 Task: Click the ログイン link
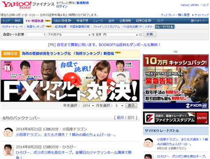coord(62,7)
